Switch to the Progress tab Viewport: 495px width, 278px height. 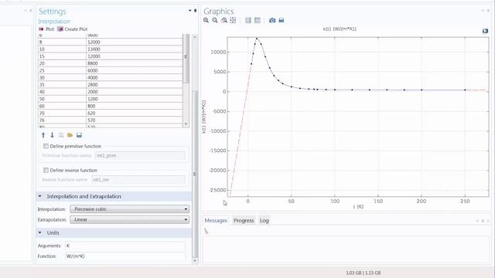coord(244,221)
